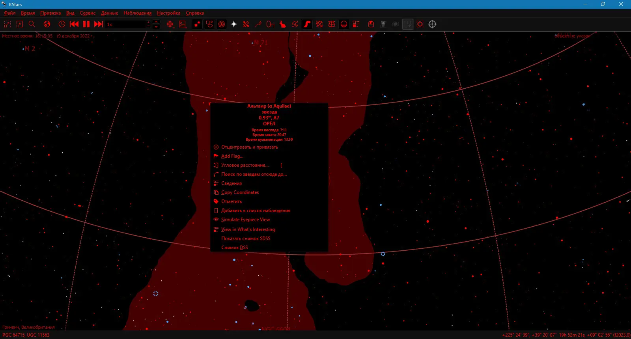
Task: Open the Вид menu
Action: coord(70,13)
